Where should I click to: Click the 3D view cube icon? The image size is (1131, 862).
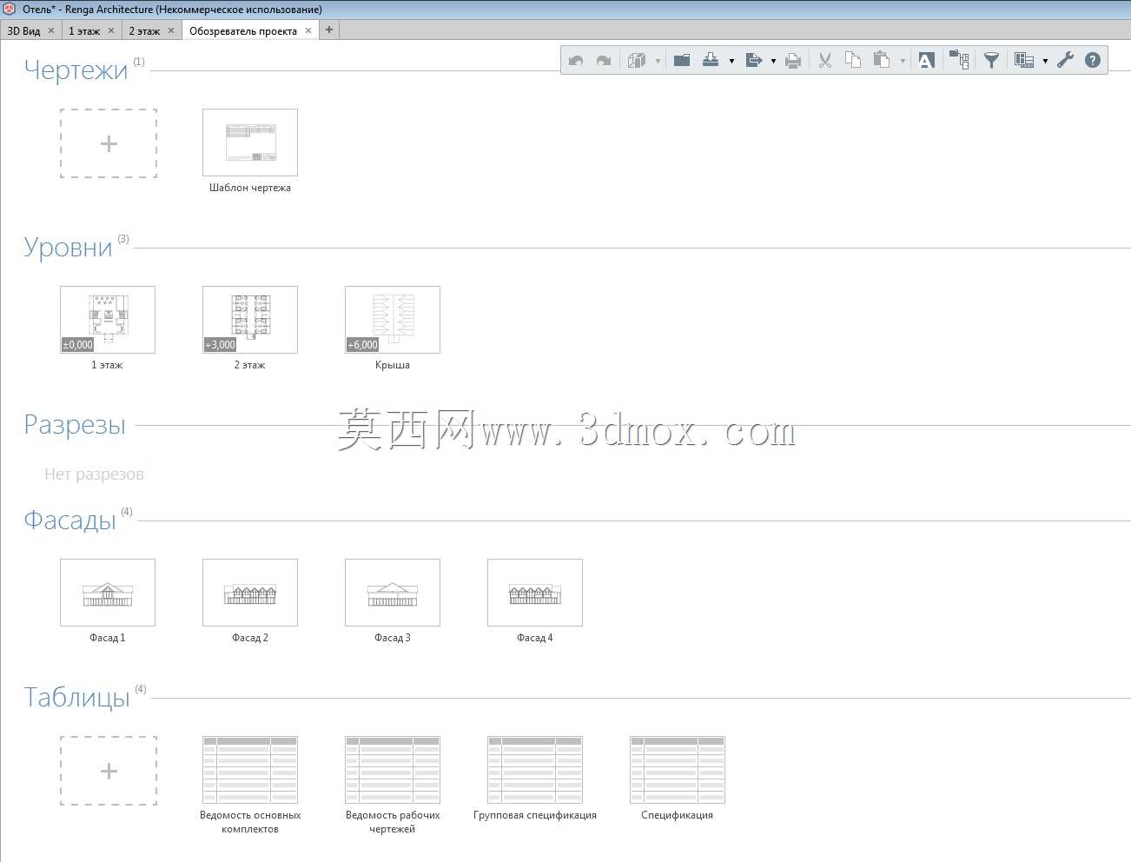pyautogui.click(x=637, y=60)
